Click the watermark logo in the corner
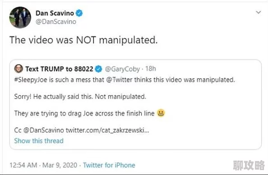Screen dimensions: 268x175 coord(249,165)
